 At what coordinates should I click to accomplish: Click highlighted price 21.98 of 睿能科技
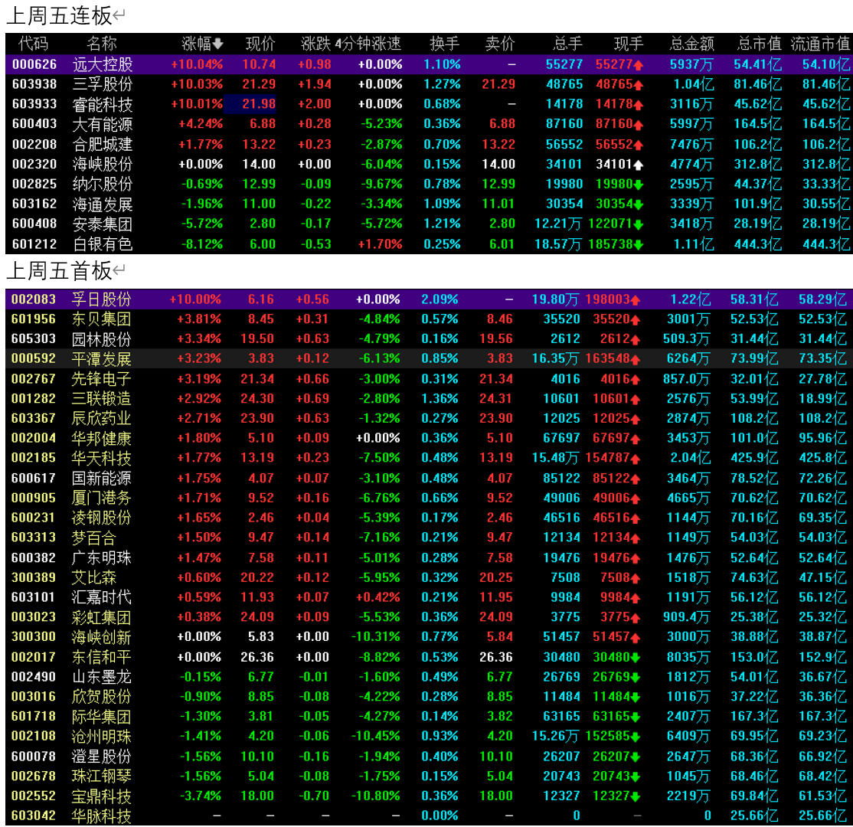tap(259, 104)
